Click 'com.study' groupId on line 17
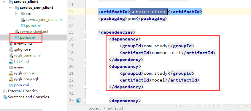This screenshot has width=251, height=111. 155,46
